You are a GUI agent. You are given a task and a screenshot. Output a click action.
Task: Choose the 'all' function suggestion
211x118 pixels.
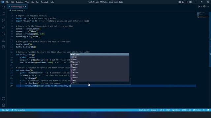100,75
